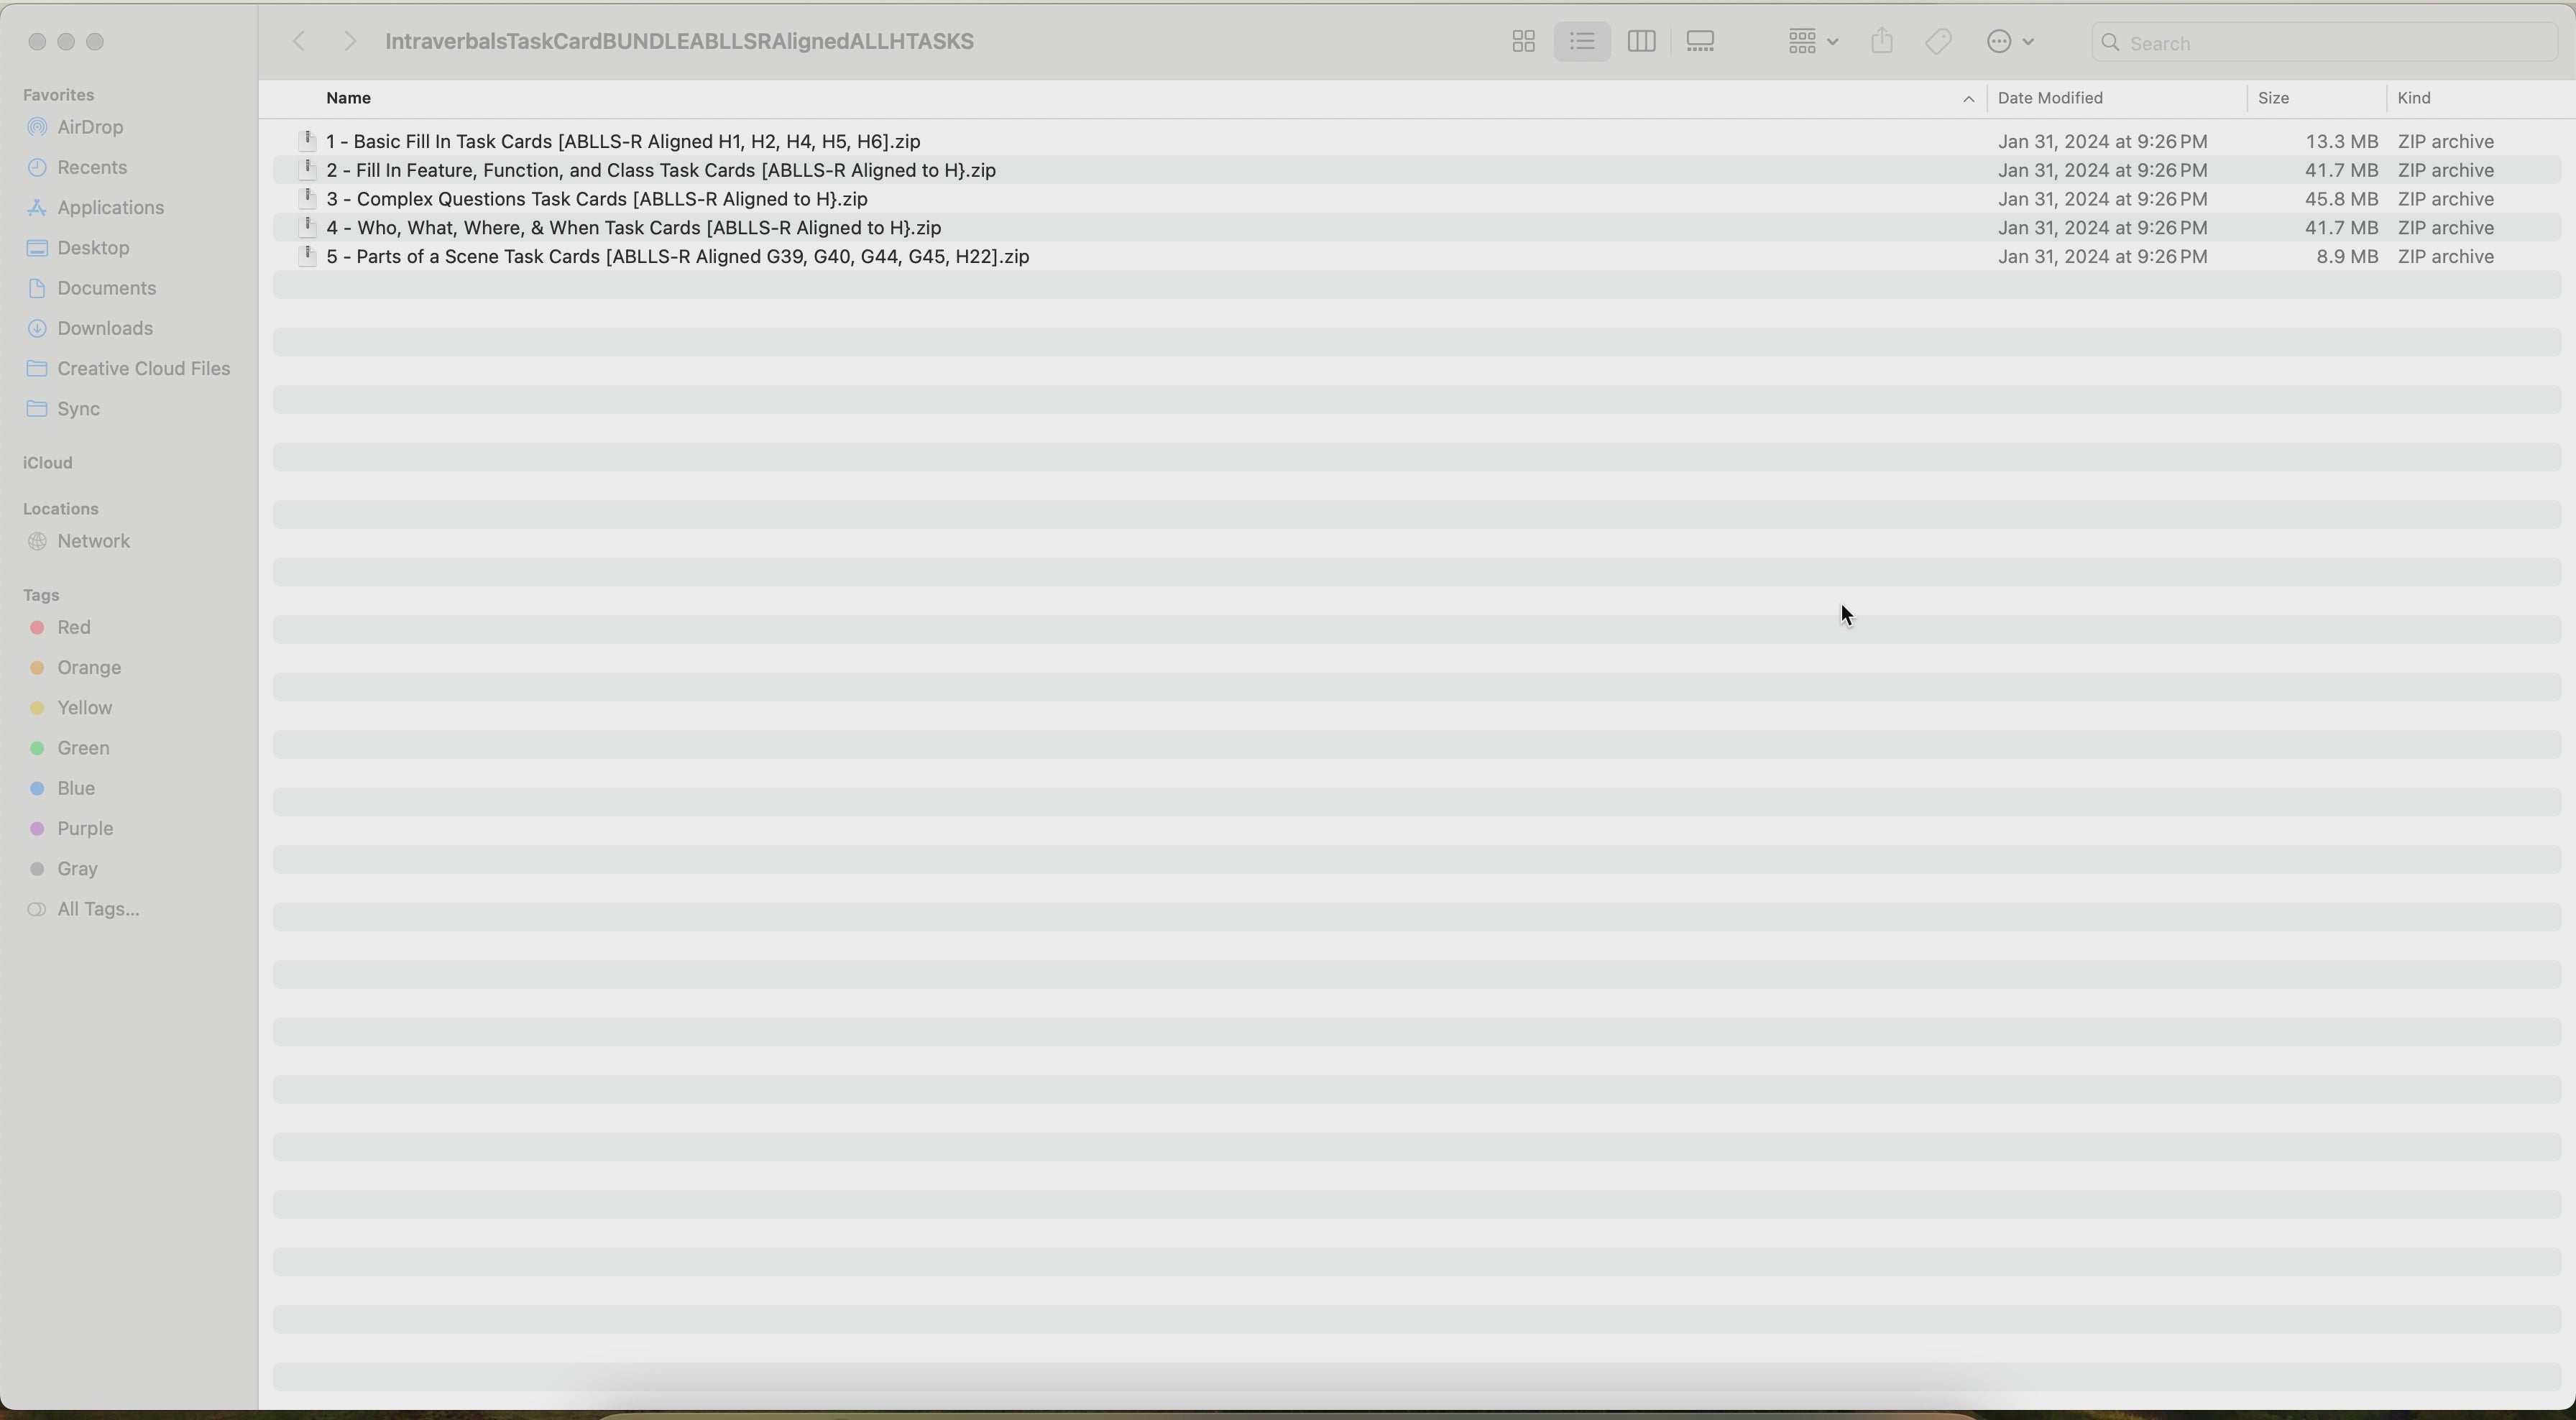Filter by the Green tag

(x=83, y=749)
